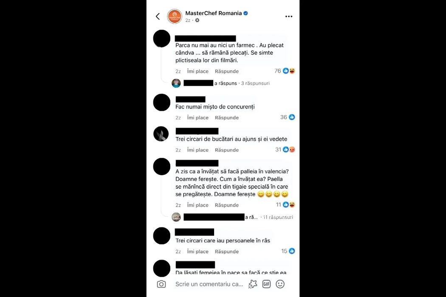Open the MasterChef Romania page name link
Image resolution: width=446 pixels, height=297 pixels.
pos(213,13)
